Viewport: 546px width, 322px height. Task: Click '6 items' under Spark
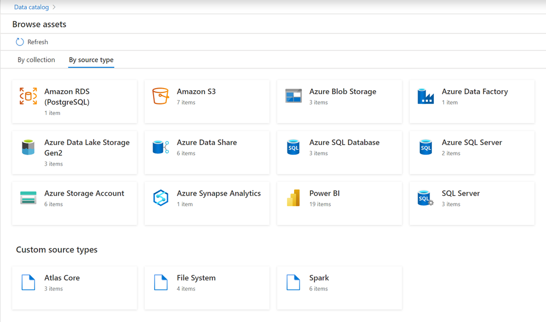(x=318, y=289)
